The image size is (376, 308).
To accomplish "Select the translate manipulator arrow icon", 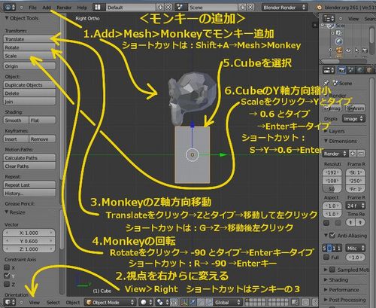I will [x=193, y=302].
